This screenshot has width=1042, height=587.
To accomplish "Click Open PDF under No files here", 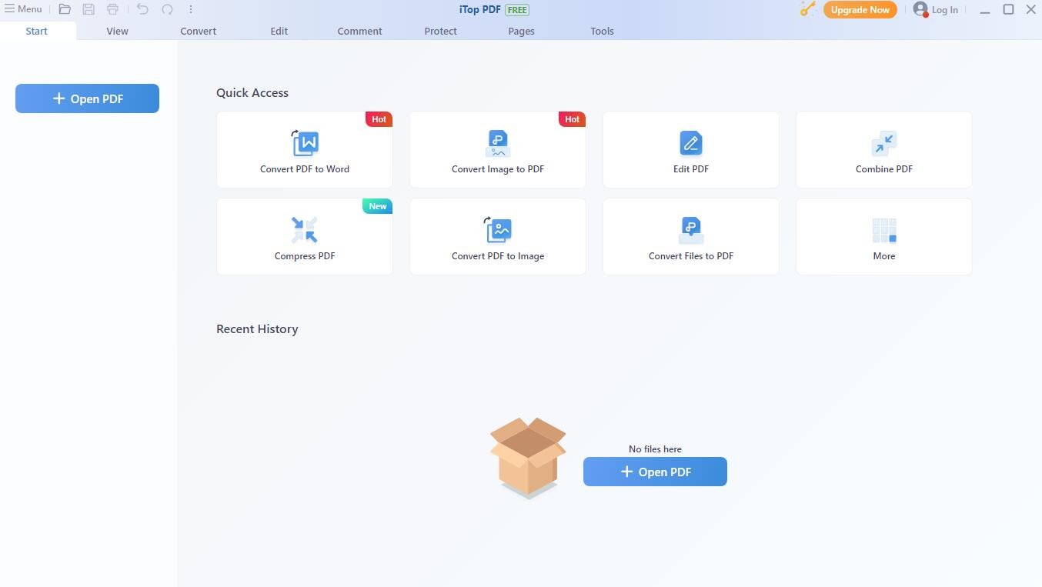I will (x=655, y=472).
